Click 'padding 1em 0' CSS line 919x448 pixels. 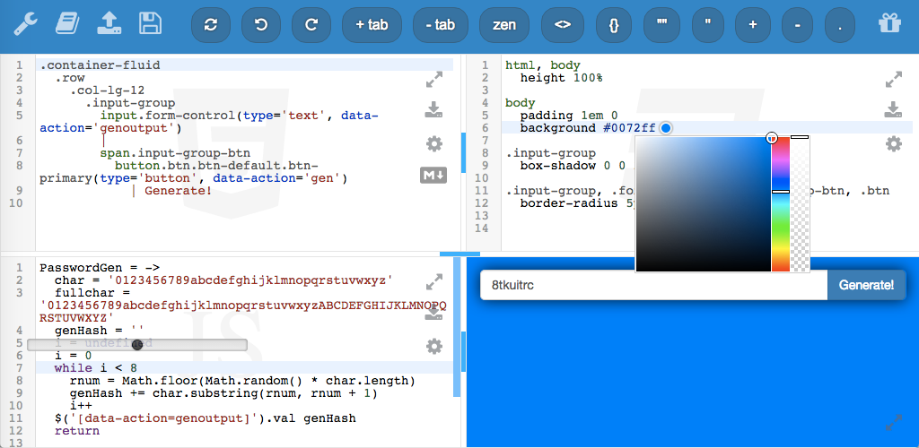(569, 116)
